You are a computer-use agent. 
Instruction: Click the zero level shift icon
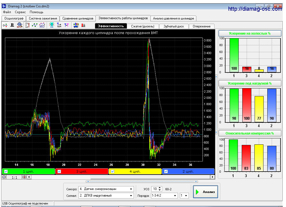[5, 25]
